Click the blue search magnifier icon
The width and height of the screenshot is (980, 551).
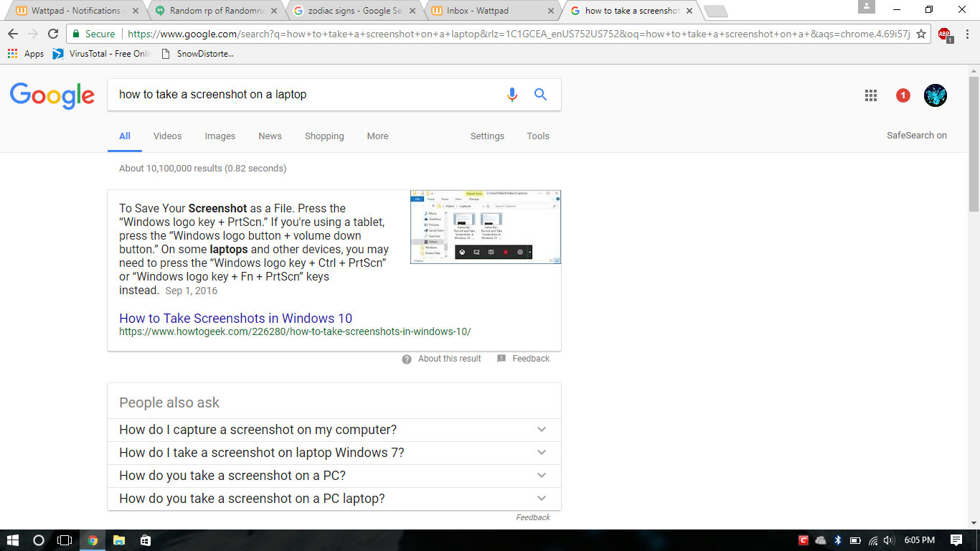tap(541, 95)
